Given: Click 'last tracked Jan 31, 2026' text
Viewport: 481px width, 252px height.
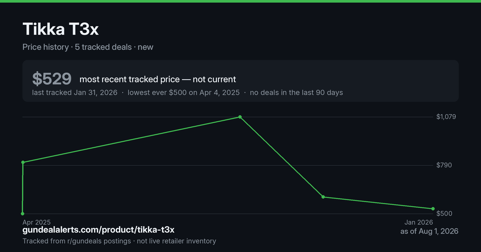Looking at the screenshot, I should [x=75, y=92].
